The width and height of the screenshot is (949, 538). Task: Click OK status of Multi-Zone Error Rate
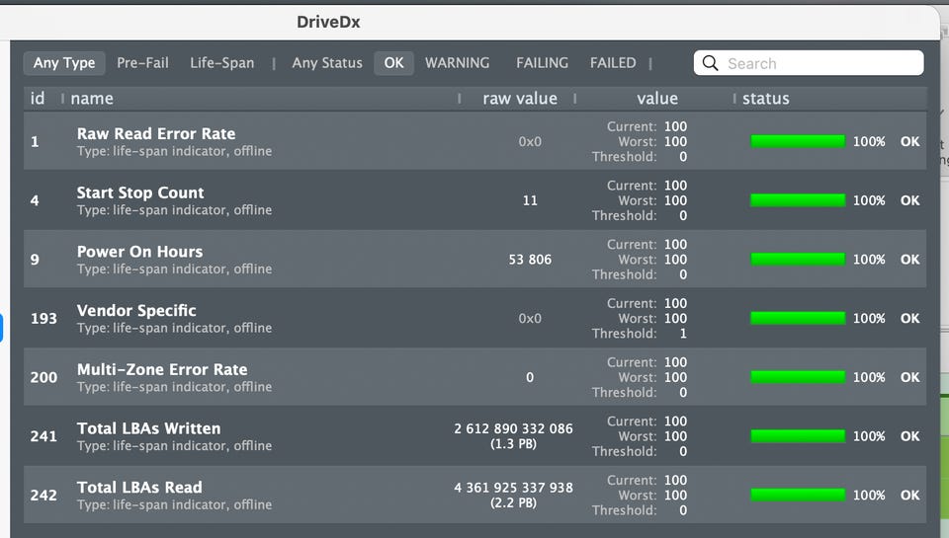coord(909,377)
